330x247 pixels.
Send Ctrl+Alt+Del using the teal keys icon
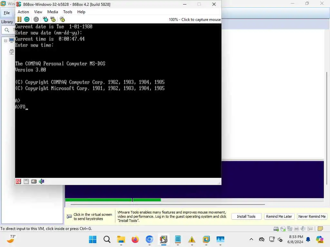coord(45,19)
